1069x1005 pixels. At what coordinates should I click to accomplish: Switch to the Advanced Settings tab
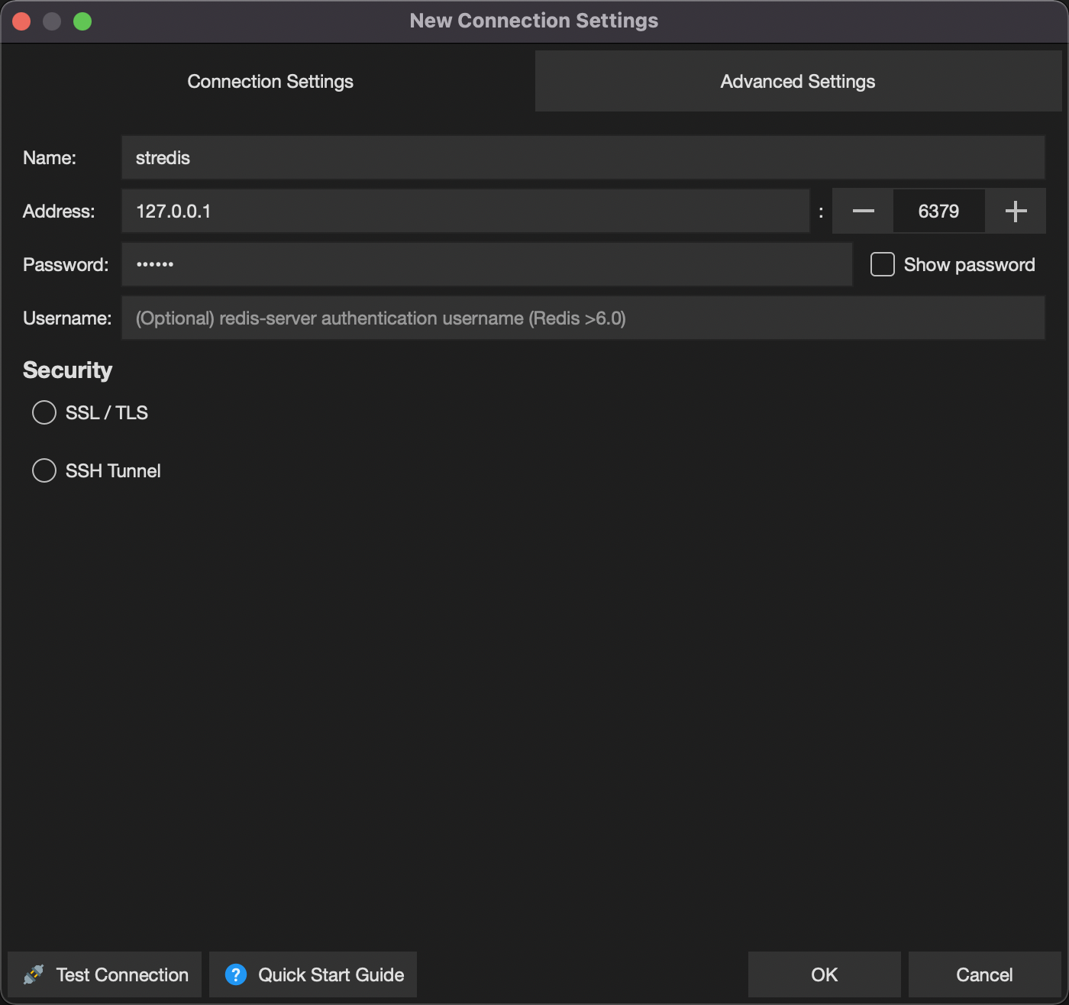pyautogui.click(x=798, y=81)
